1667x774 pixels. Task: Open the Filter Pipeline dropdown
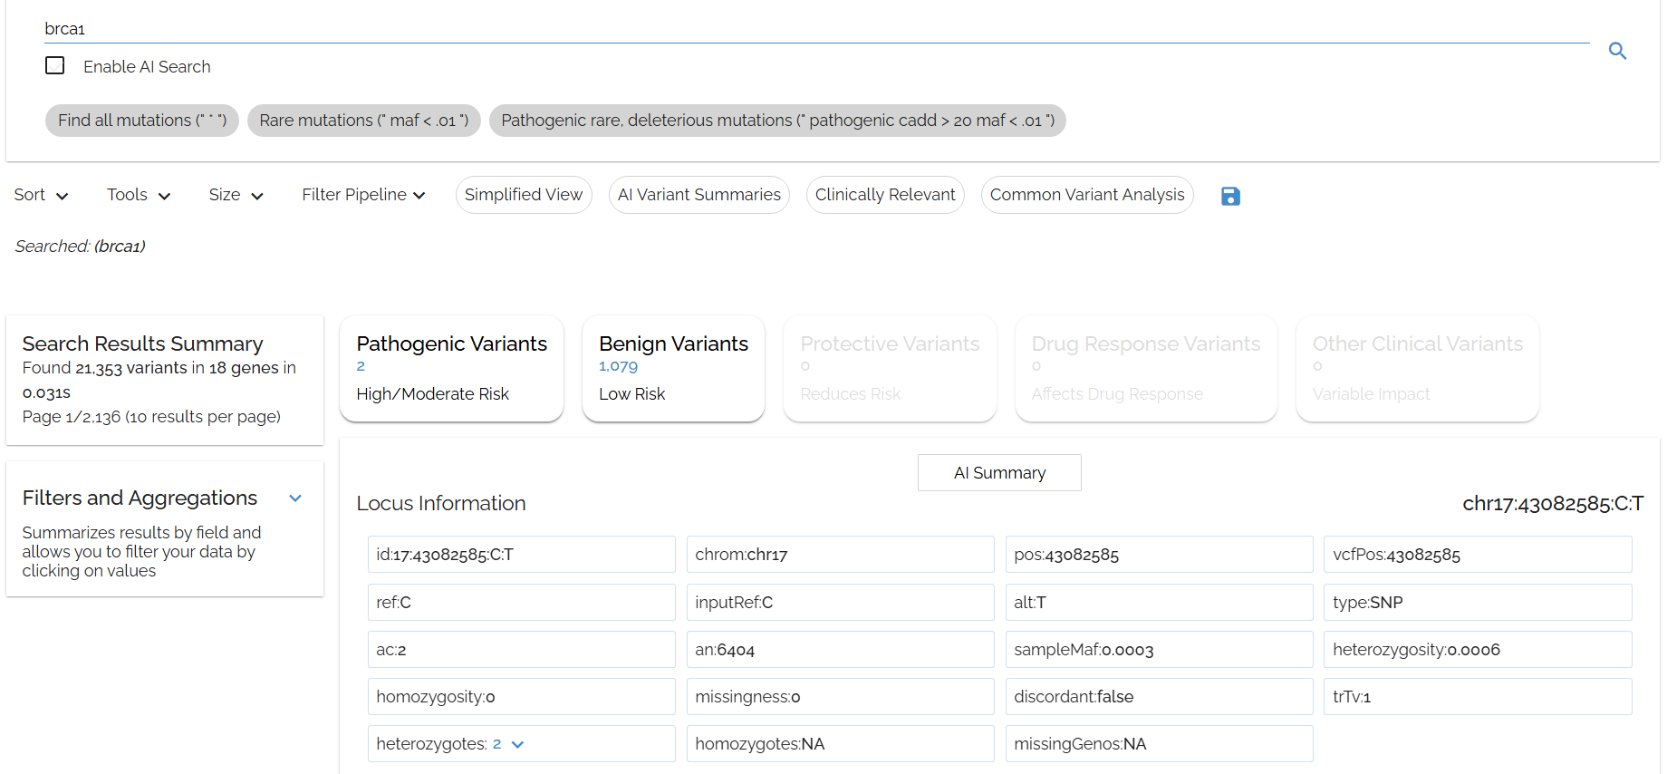[363, 195]
